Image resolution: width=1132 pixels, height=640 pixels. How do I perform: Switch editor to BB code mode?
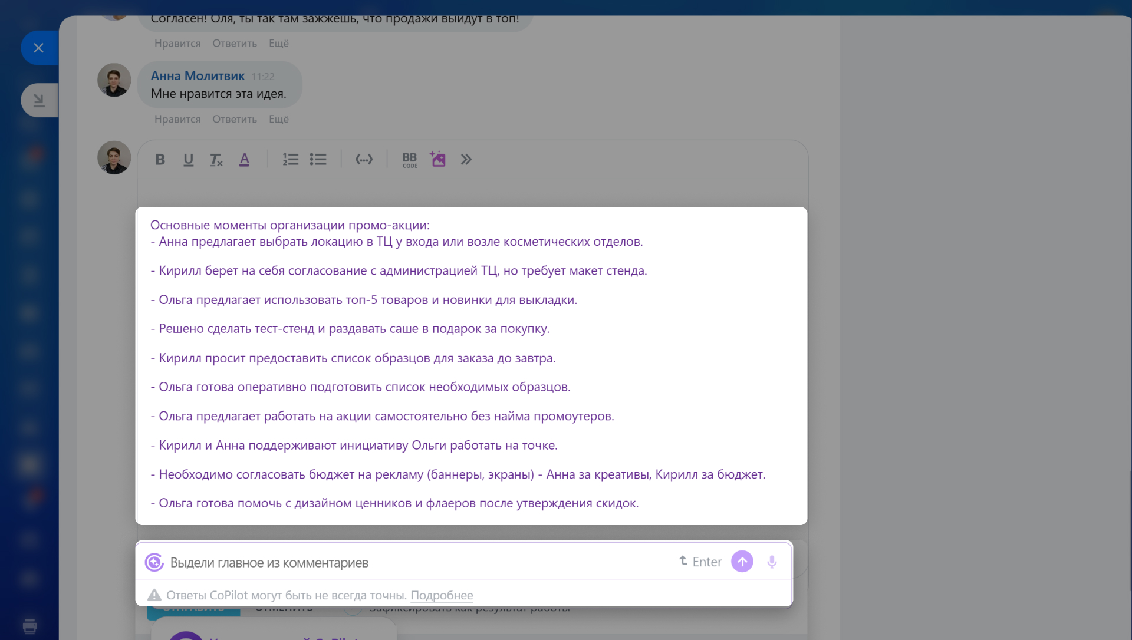click(x=410, y=159)
